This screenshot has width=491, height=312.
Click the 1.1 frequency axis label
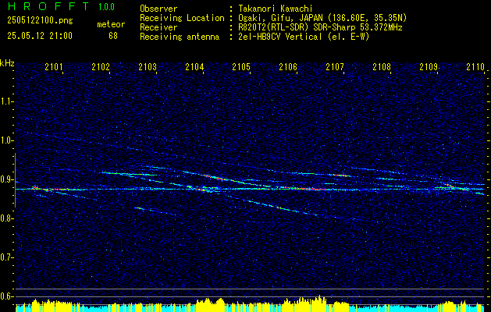(x=6, y=101)
